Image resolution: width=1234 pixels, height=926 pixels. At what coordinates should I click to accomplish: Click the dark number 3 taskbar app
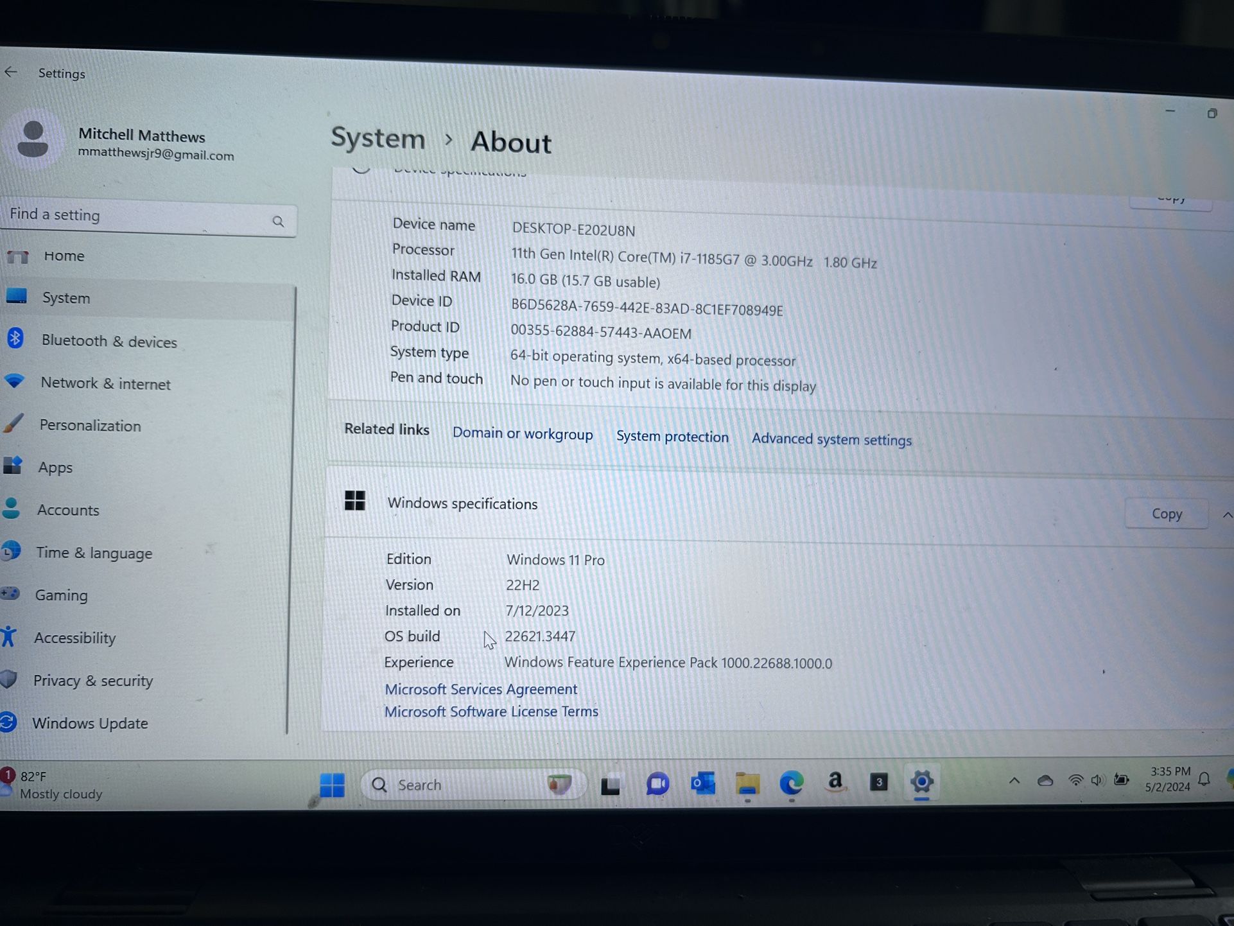(x=879, y=782)
